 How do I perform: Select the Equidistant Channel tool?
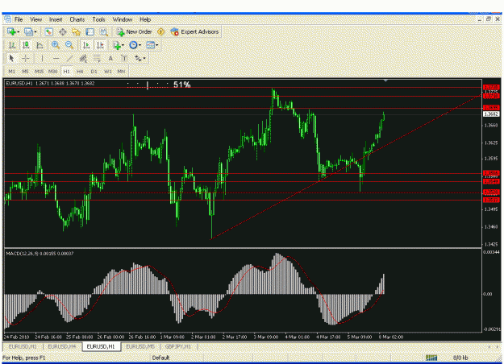(x=83, y=59)
